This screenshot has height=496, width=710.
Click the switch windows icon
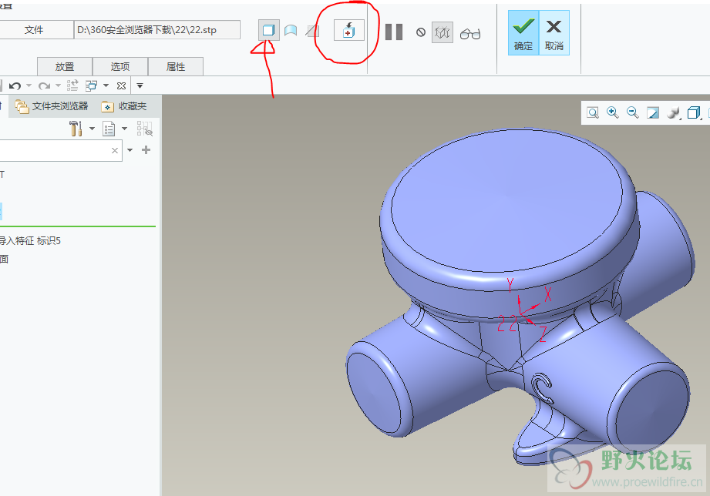pyautogui.click(x=92, y=85)
